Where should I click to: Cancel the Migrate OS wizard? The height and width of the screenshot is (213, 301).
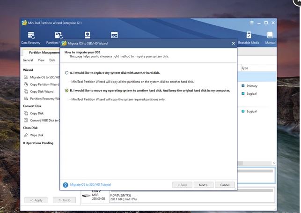click(225, 185)
